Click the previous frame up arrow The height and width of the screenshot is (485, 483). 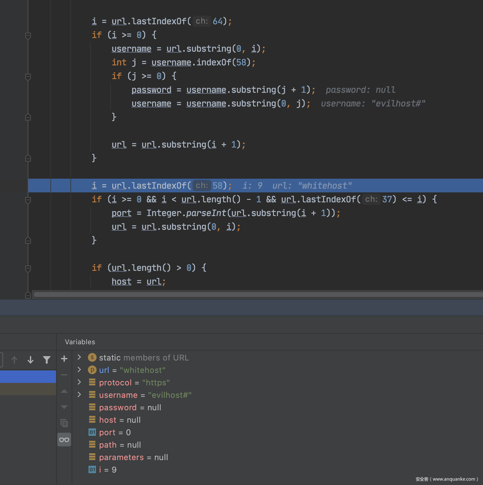coord(14,360)
